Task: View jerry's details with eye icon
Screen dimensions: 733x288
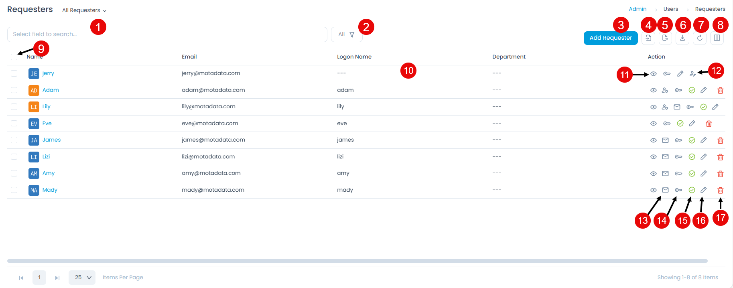Action: (654, 74)
